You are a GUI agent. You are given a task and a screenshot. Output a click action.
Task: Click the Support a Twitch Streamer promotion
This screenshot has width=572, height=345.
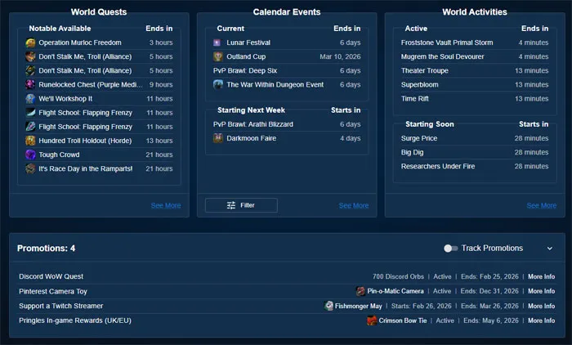coord(61,306)
